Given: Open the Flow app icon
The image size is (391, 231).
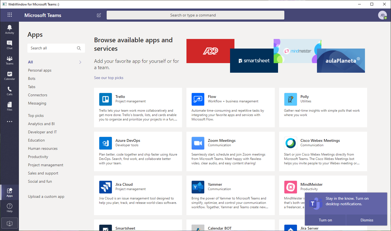Looking at the screenshot, I should pyautogui.click(x=198, y=99).
